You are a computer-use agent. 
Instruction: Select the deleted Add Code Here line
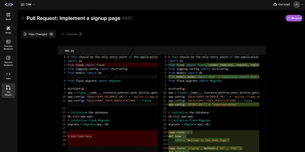(80, 136)
